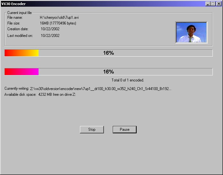Click the 'Total 0 of 1 encoded.' status text

point(128,80)
